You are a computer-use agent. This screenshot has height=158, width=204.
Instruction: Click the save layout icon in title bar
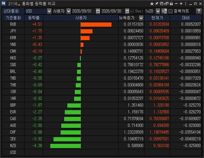(x=162, y=4)
